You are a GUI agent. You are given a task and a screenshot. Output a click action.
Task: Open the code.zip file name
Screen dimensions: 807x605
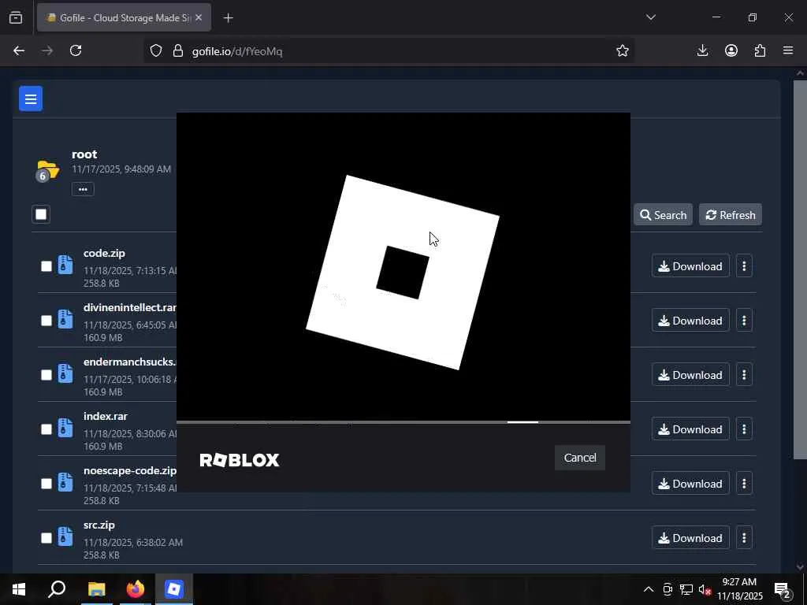[104, 253]
